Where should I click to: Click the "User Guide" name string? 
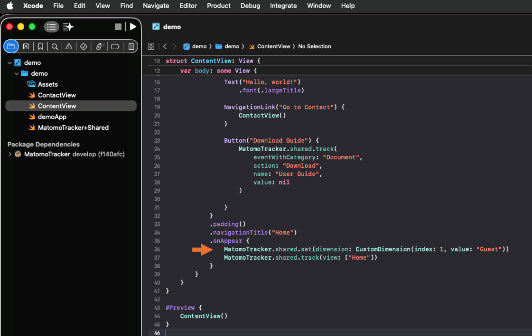[297, 174]
